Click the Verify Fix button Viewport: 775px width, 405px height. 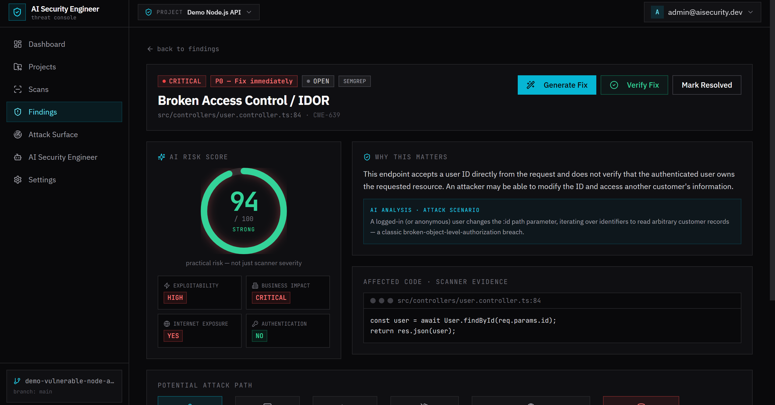point(634,85)
